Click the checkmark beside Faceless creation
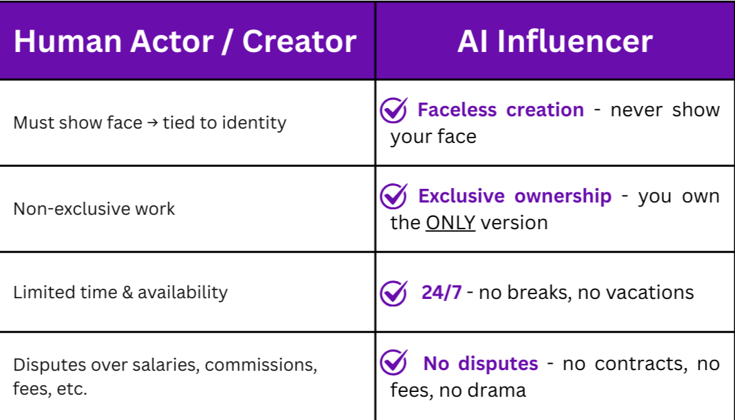This screenshot has height=420, width=735. click(x=394, y=110)
